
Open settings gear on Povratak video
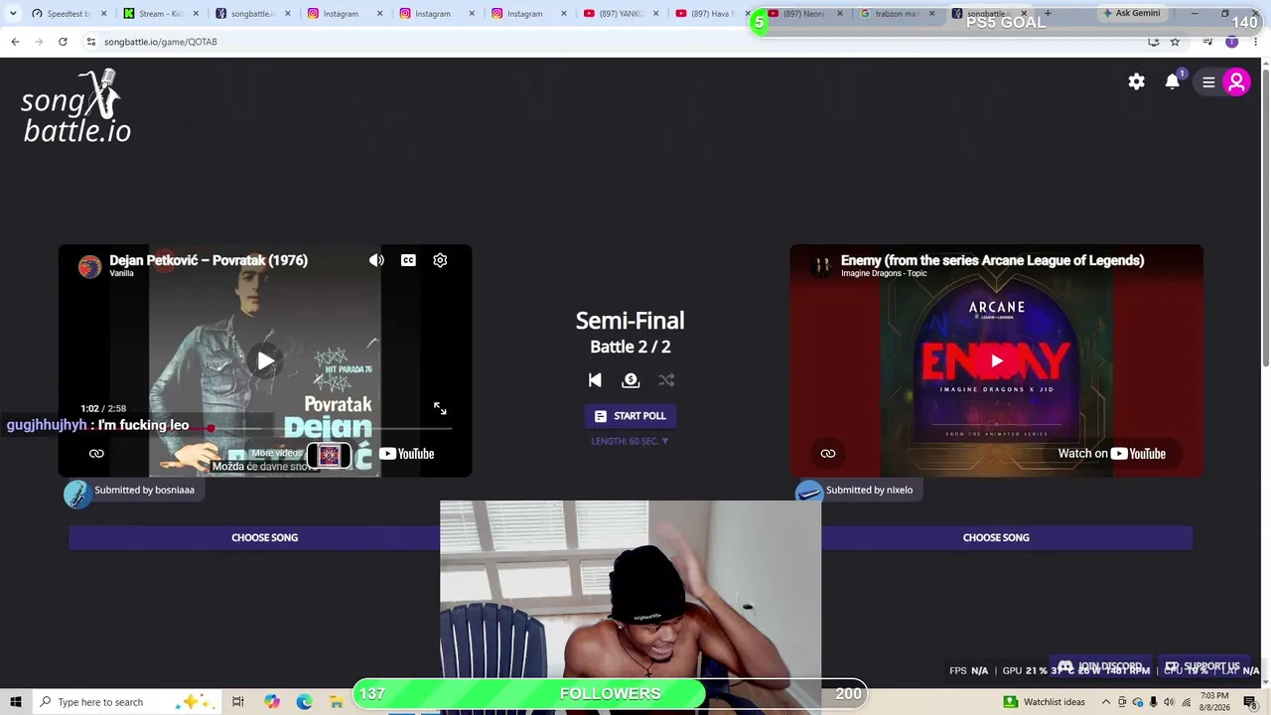click(x=440, y=260)
